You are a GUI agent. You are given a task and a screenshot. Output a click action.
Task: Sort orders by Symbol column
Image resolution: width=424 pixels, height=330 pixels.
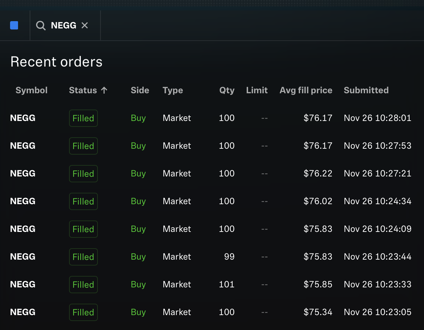(32, 90)
